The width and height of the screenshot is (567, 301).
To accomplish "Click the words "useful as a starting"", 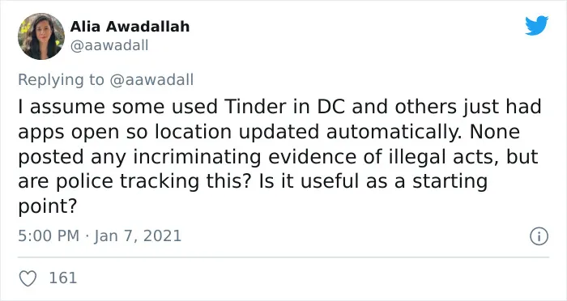I will [x=394, y=181].
